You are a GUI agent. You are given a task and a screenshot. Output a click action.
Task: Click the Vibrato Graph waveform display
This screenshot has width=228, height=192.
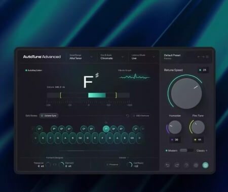[134, 77]
